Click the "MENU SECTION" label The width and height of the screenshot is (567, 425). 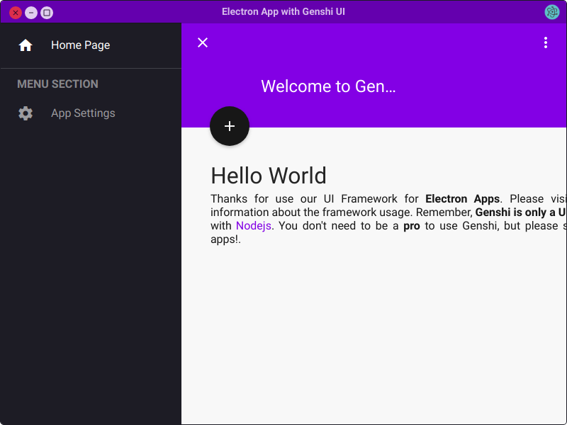58,84
